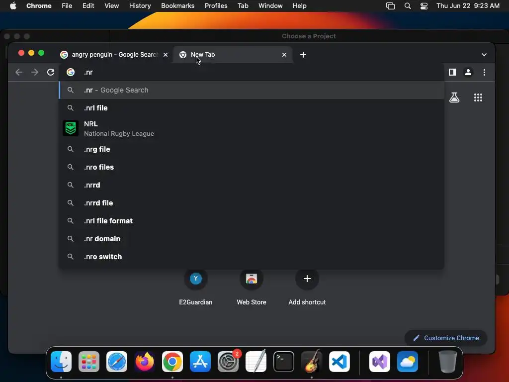509x382 pixels.
Task: Open Weather app from the Dock
Action: [x=408, y=362]
